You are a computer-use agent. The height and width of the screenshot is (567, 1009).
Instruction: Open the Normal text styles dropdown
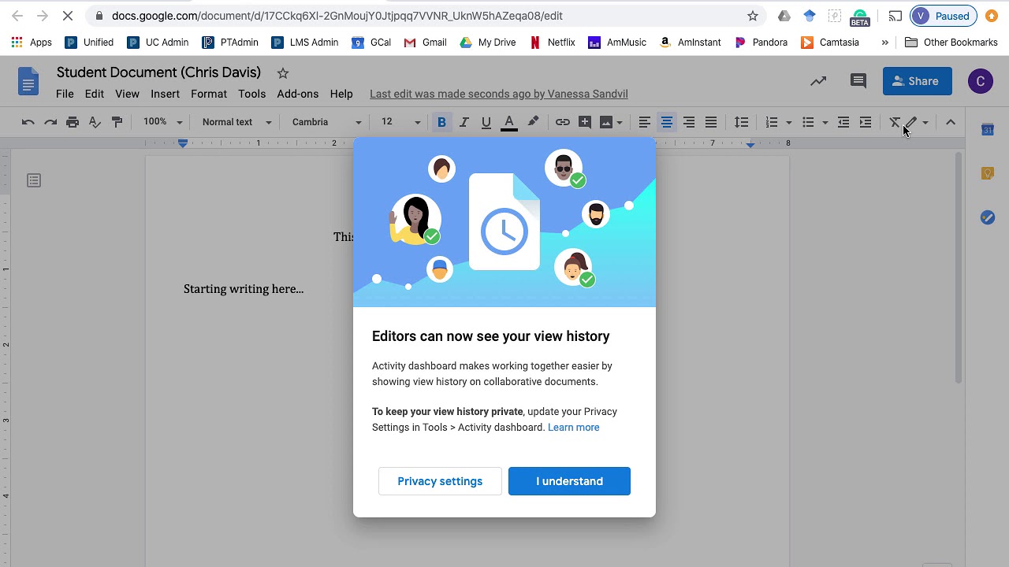click(236, 122)
